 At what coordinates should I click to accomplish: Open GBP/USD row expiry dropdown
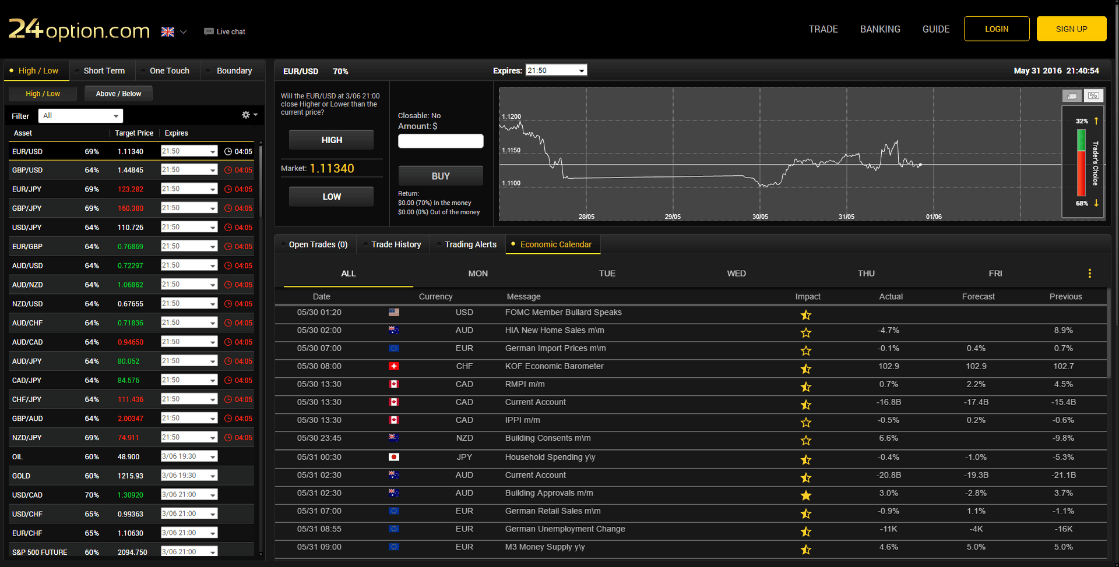[189, 170]
